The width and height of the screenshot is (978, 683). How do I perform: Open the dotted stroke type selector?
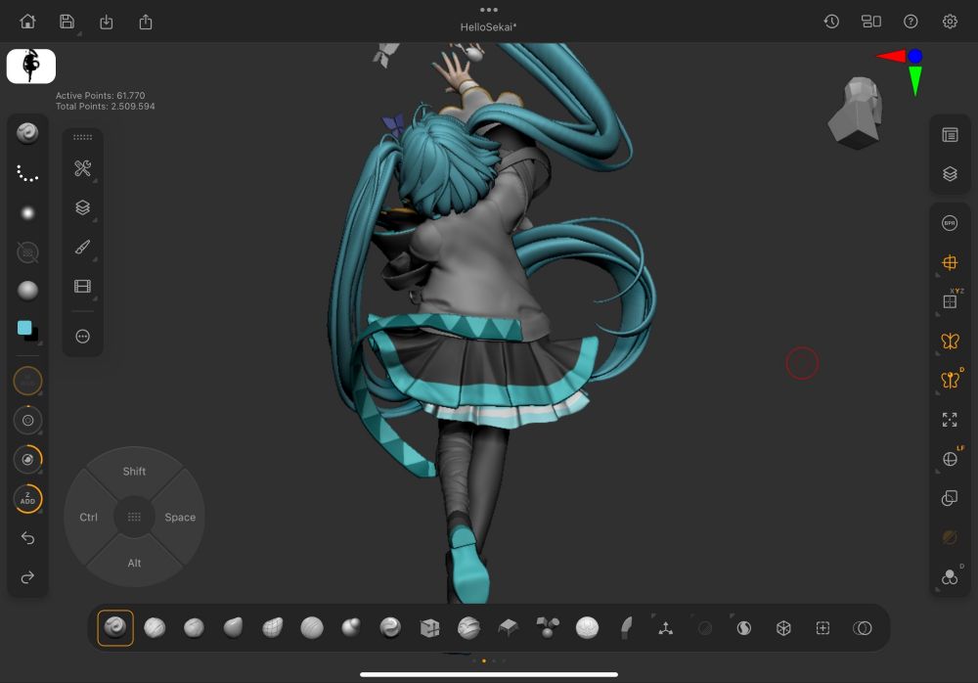27,173
